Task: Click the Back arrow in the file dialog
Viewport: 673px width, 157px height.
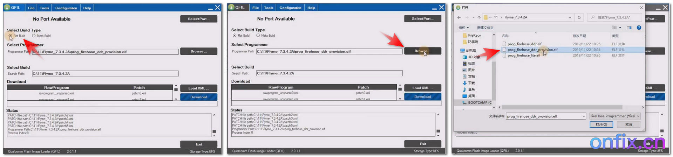Action: click(459, 17)
